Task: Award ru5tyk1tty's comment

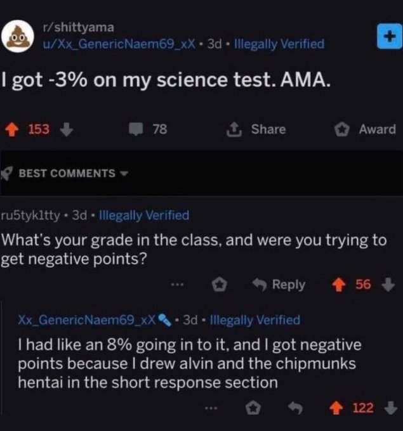Action: tap(219, 285)
